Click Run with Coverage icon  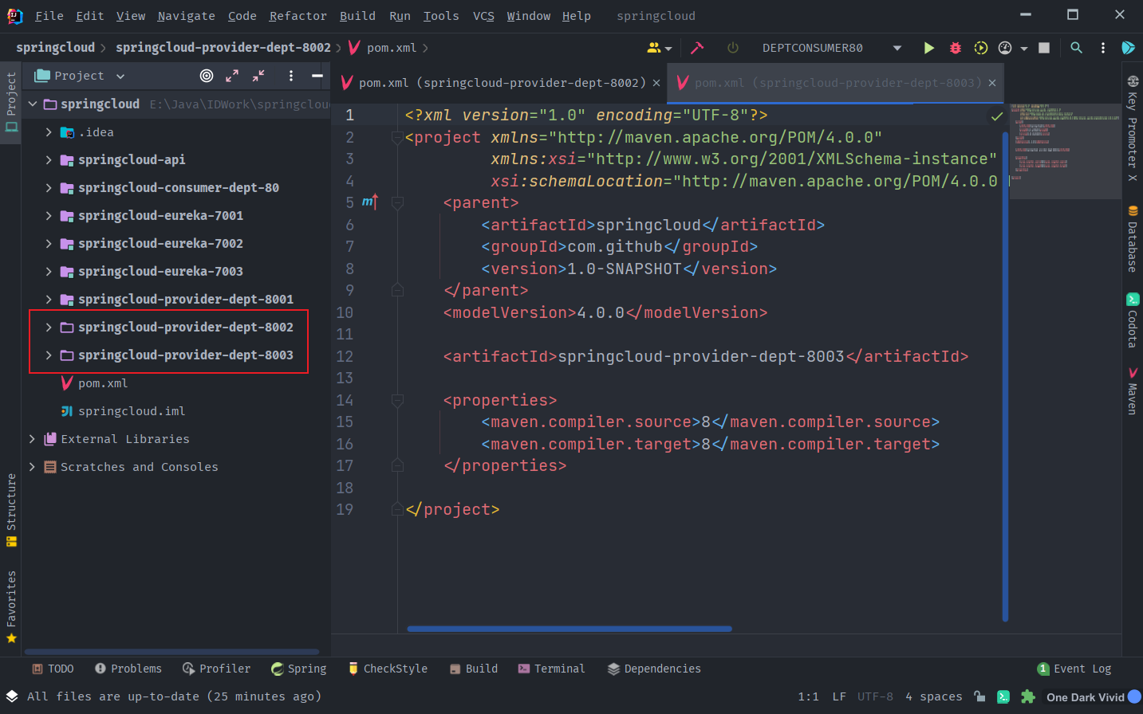point(980,48)
